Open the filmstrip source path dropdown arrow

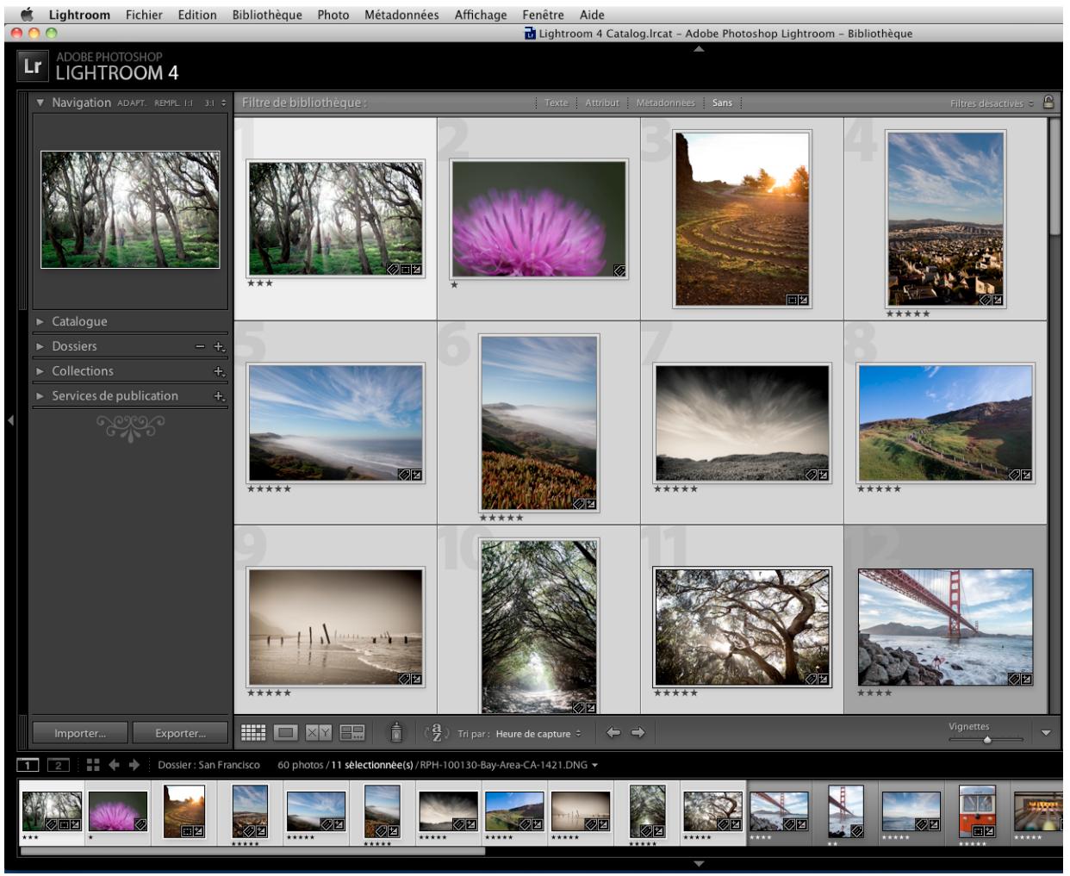coord(594,765)
